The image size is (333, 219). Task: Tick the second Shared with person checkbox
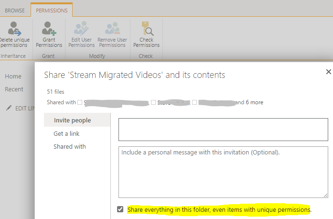point(153,102)
